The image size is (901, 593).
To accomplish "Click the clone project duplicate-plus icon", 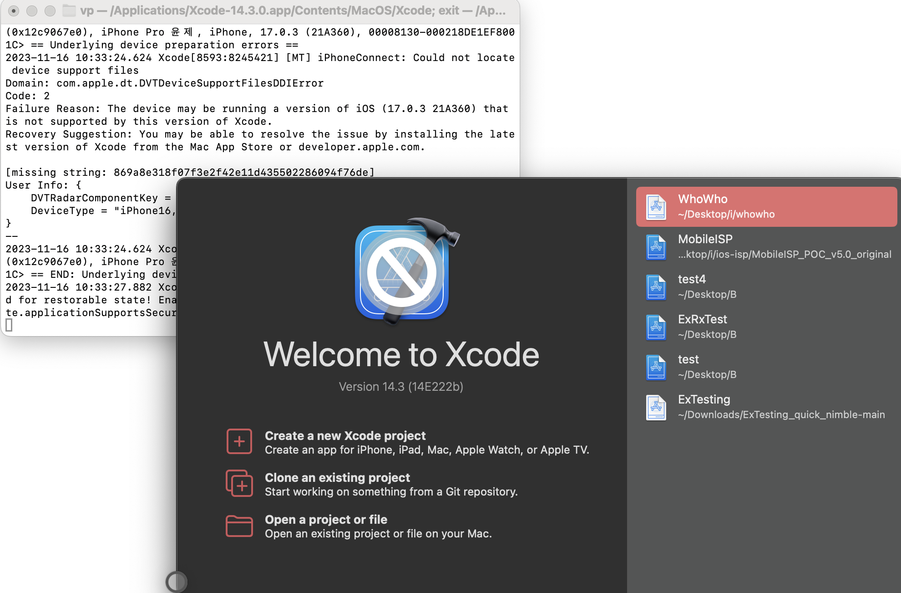I will [x=239, y=483].
